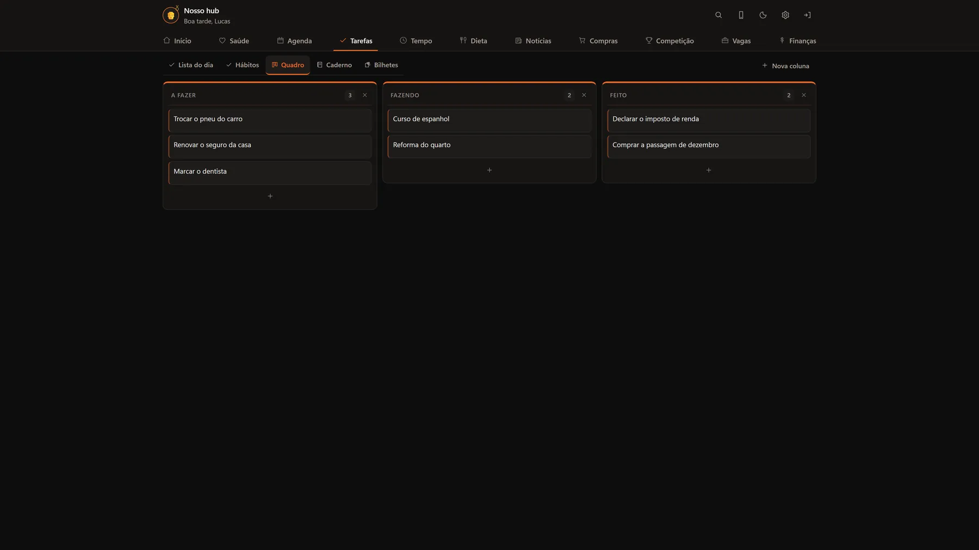Click the FEITO column title
The image size is (979, 550).
618,95
